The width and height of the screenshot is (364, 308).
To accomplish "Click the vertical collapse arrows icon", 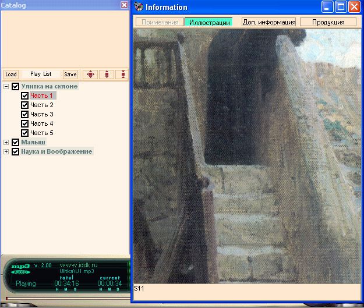I will click(122, 75).
